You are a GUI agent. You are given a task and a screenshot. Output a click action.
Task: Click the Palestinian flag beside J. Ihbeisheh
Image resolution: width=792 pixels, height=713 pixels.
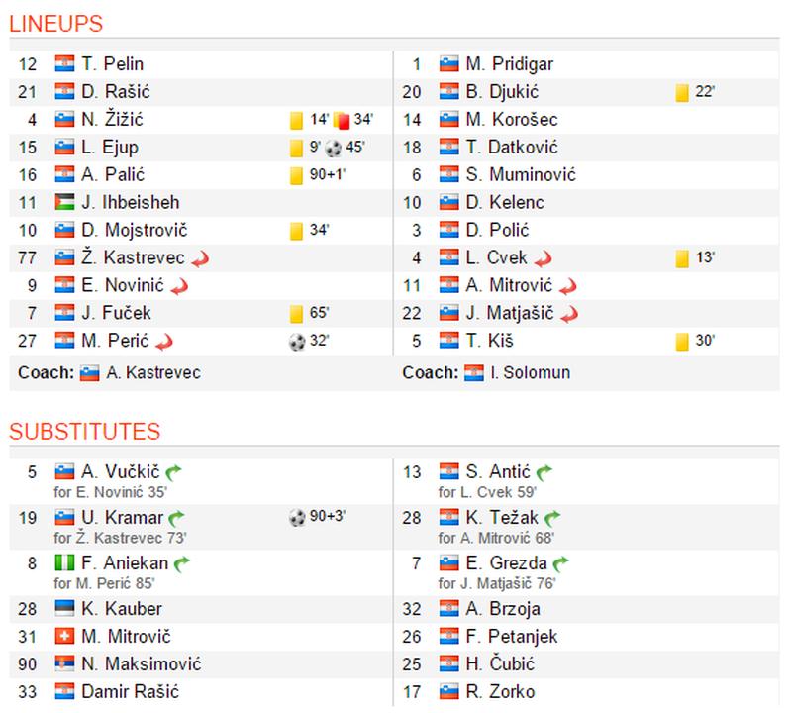coord(64,203)
